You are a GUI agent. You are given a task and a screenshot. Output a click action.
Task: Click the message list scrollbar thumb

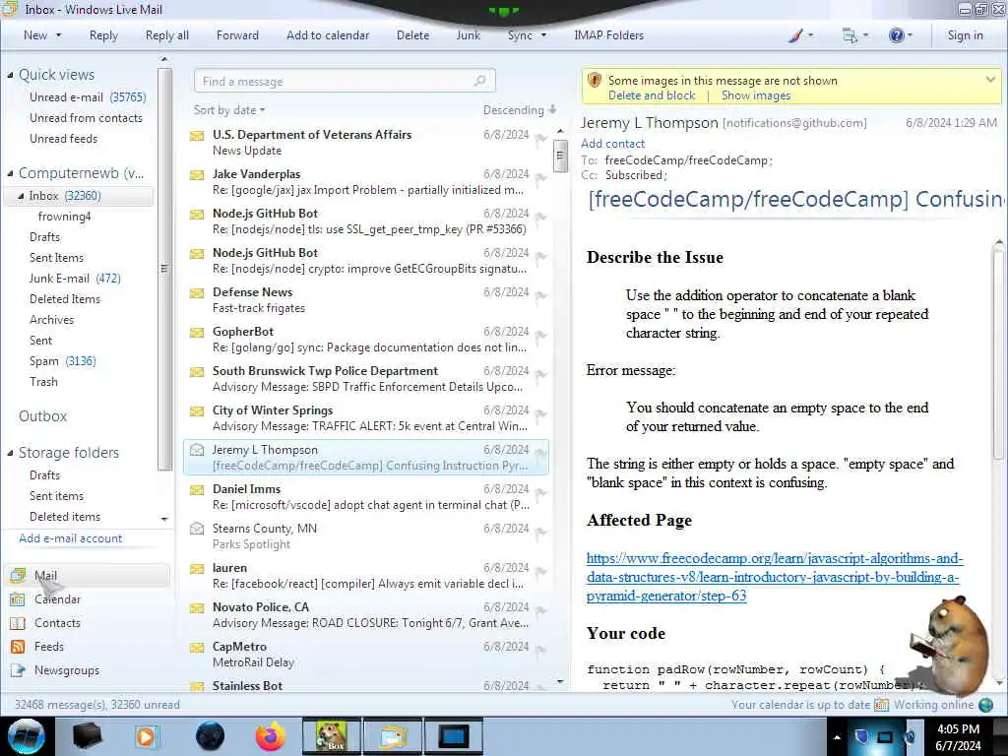(560, 156)
